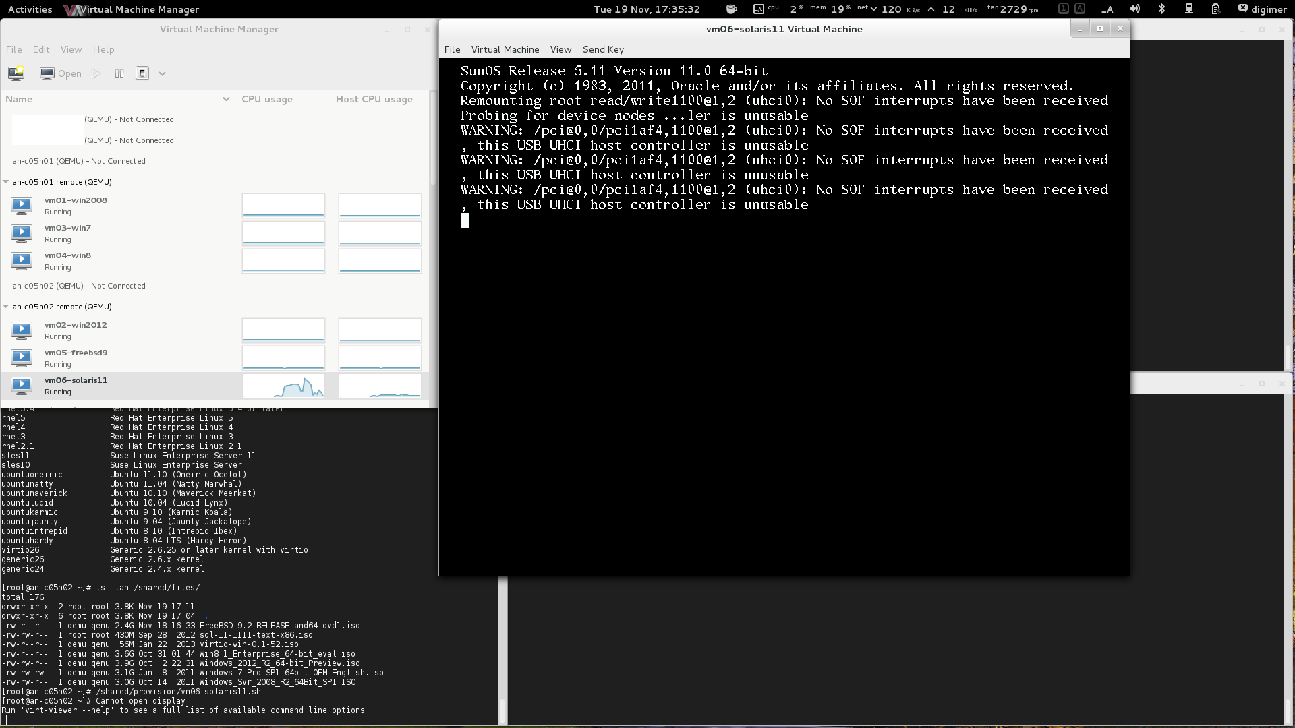Click the vm06-solaris11 CPU usage graph
Image resolution: width=1295 pixels, height=728 pixels.
coord(283,386)
